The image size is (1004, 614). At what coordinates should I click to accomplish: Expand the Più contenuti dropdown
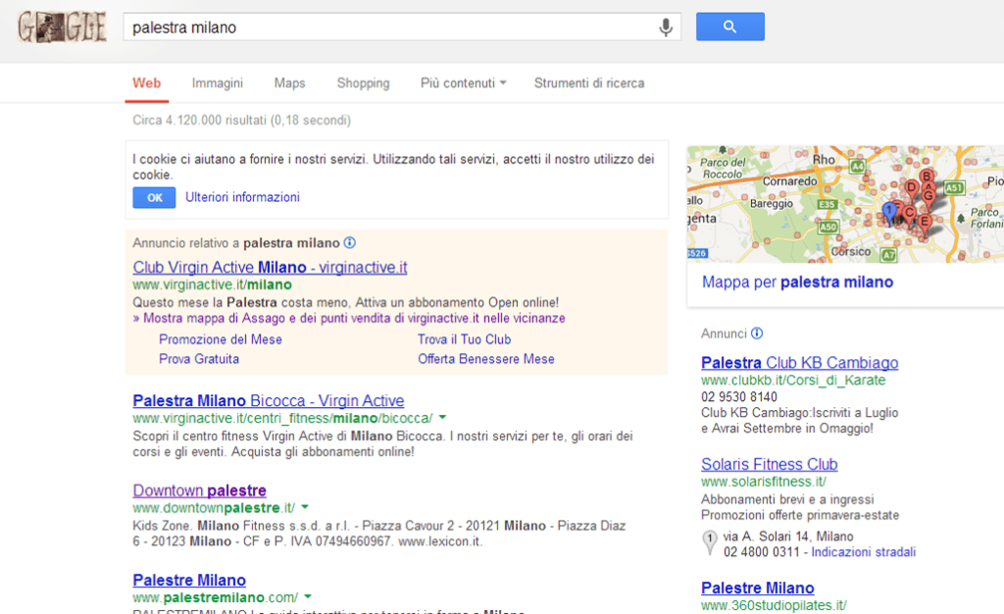463,83
